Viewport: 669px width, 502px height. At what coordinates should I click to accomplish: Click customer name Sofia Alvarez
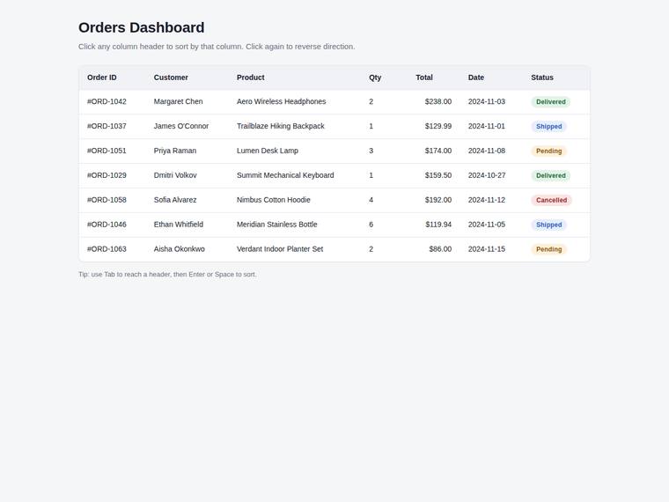pyautogui.click(x=175, y=200)
